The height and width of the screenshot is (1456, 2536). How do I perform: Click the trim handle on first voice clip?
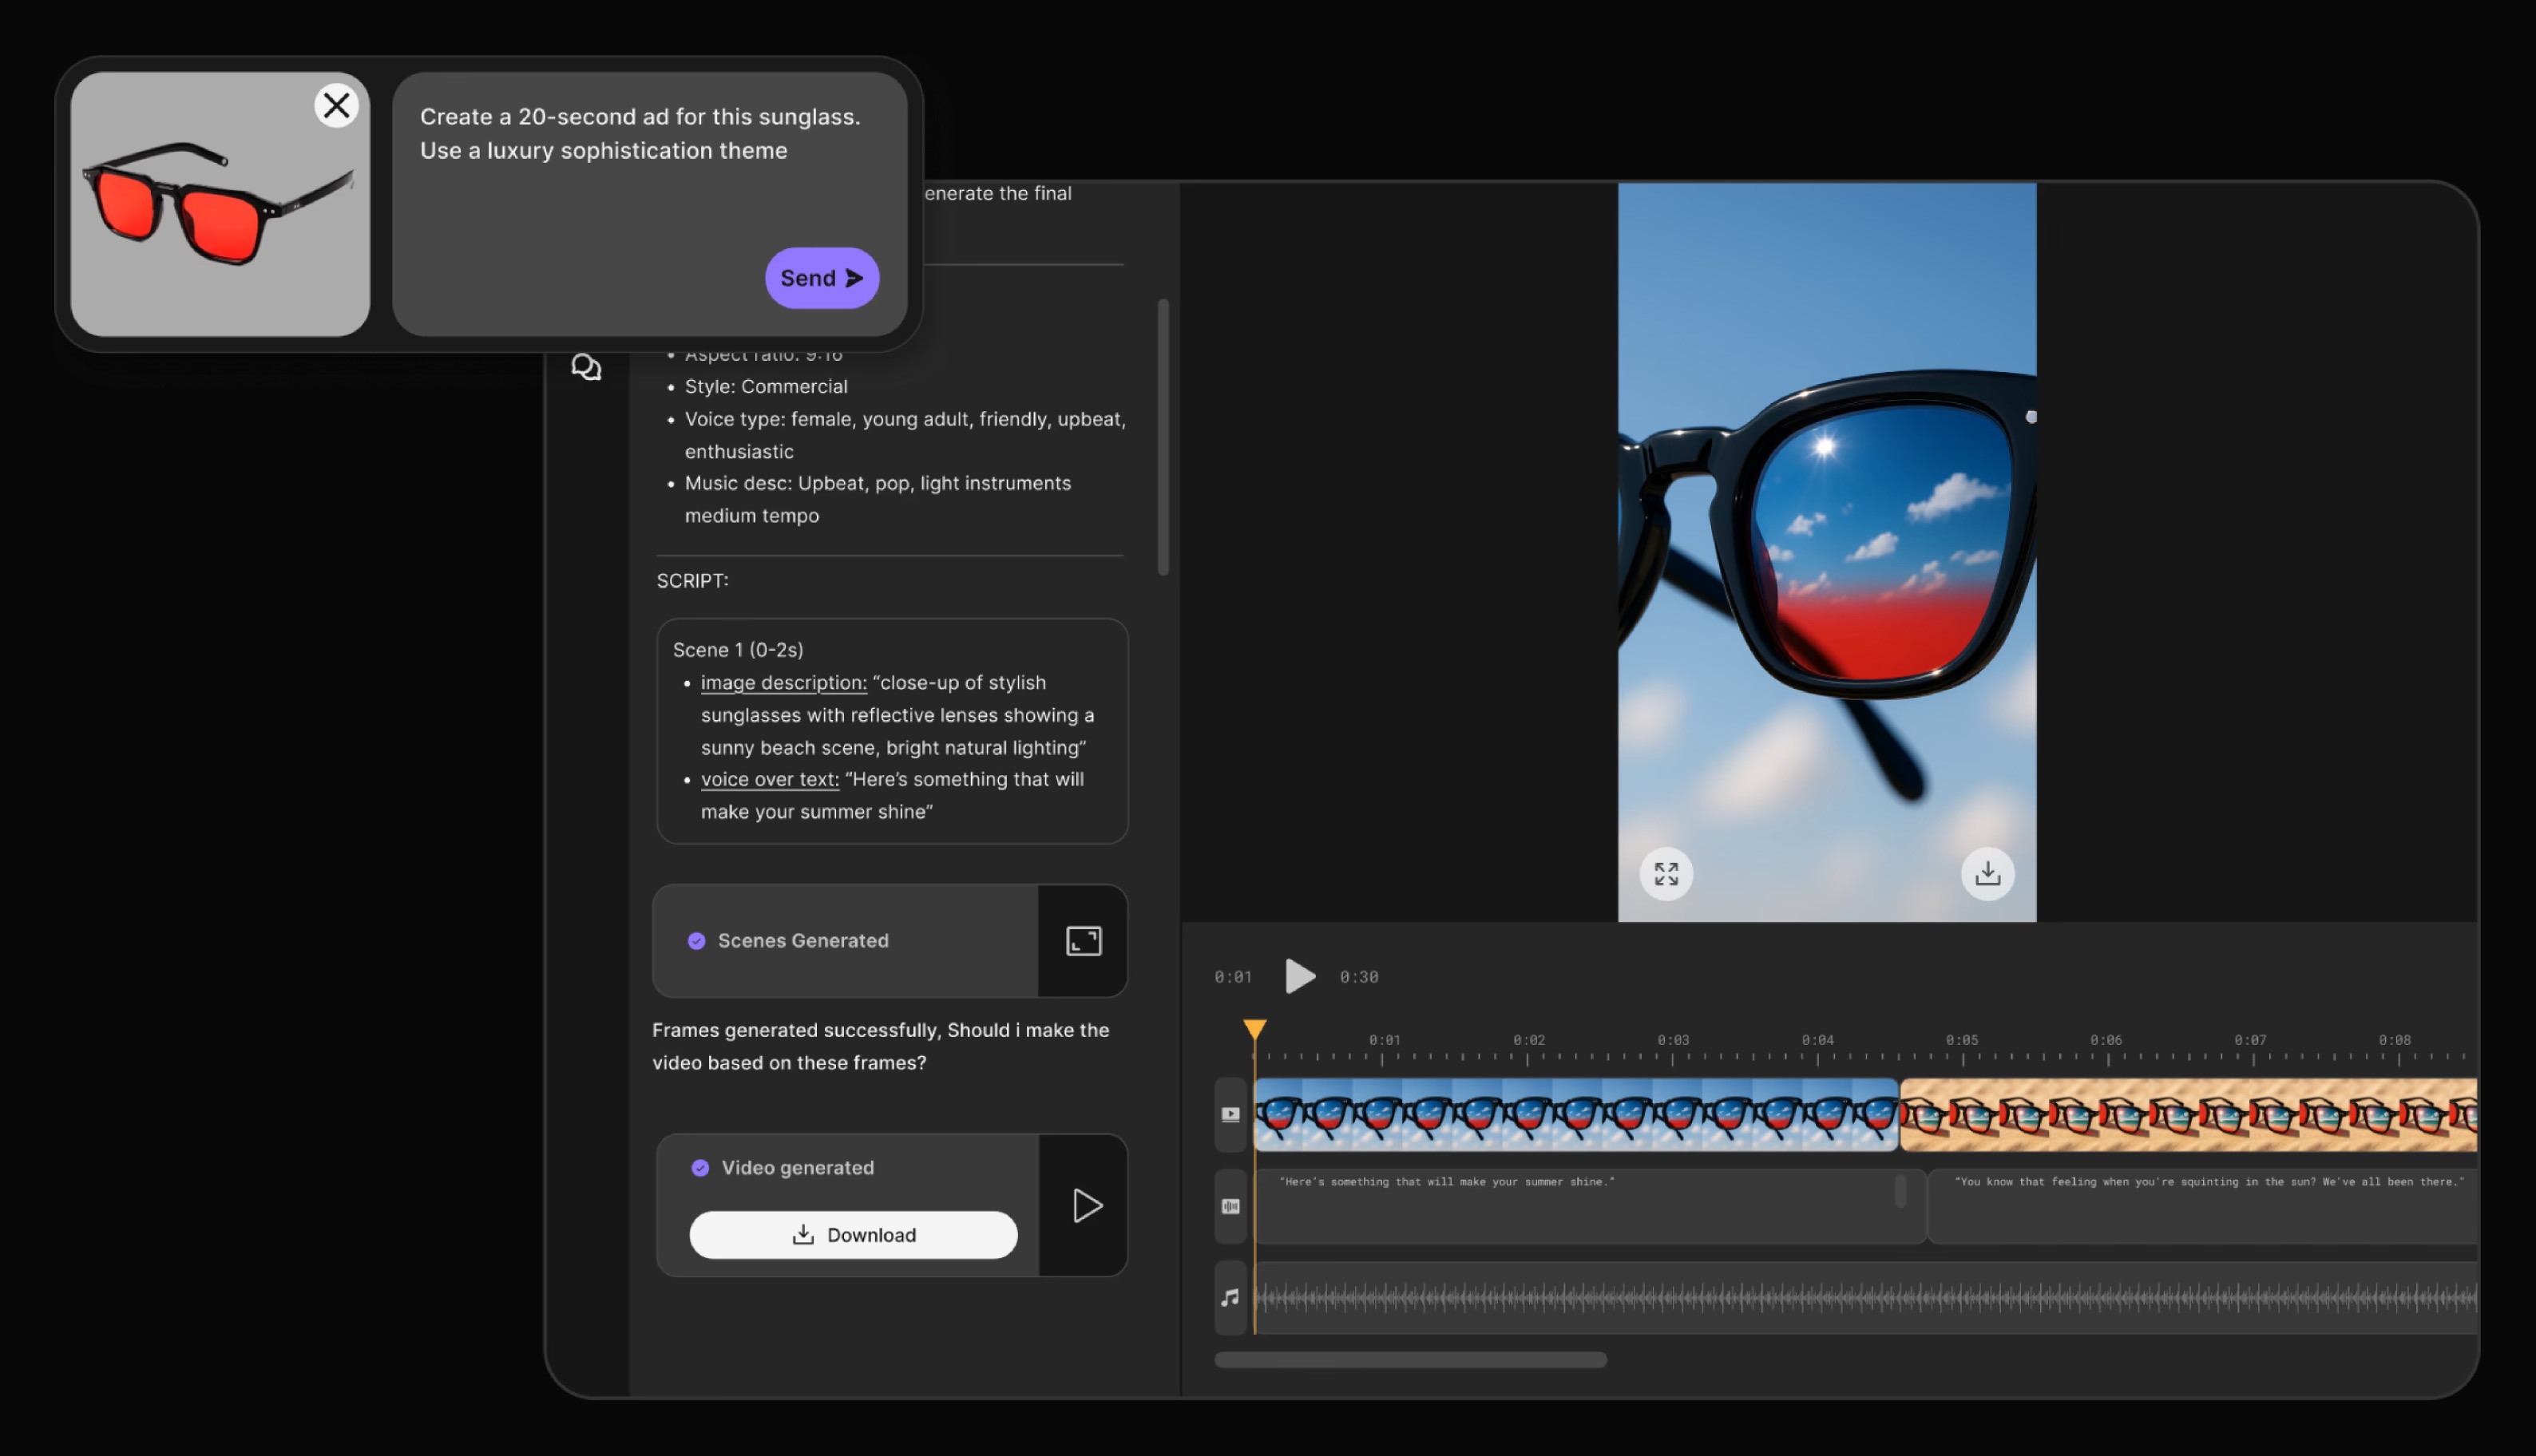(x=1900, y=1191)
